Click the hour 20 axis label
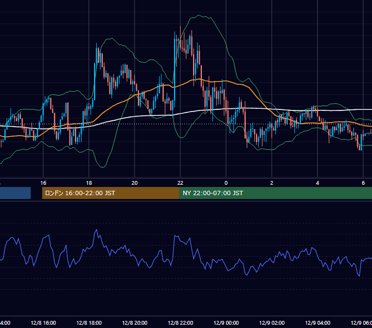This screenshot has height=328, width=372. 135,183
